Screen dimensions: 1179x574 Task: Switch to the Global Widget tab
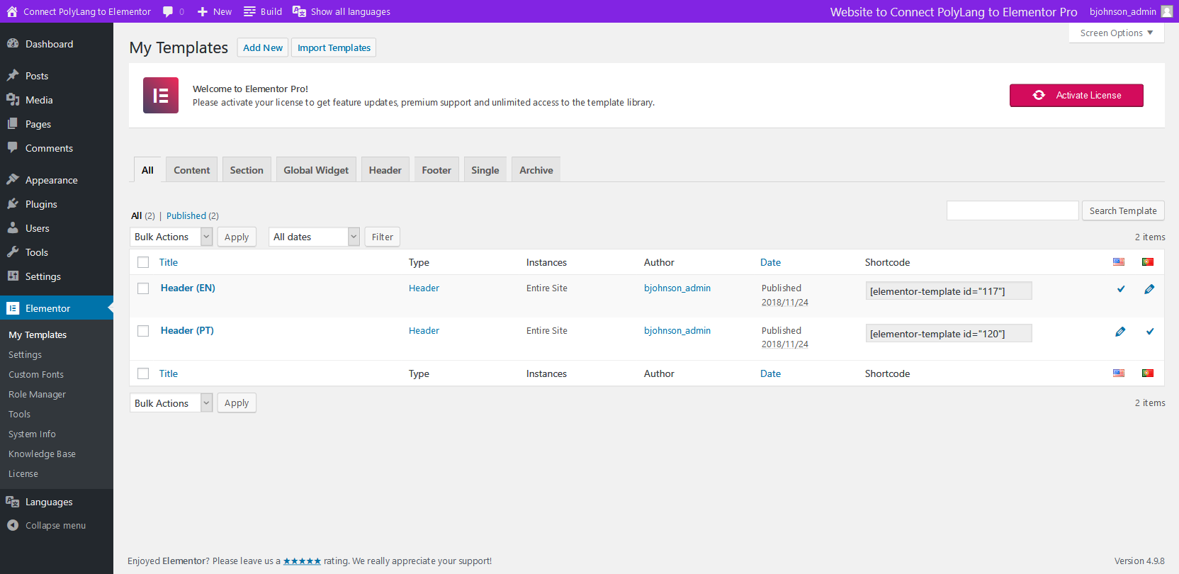click(316, 170)
